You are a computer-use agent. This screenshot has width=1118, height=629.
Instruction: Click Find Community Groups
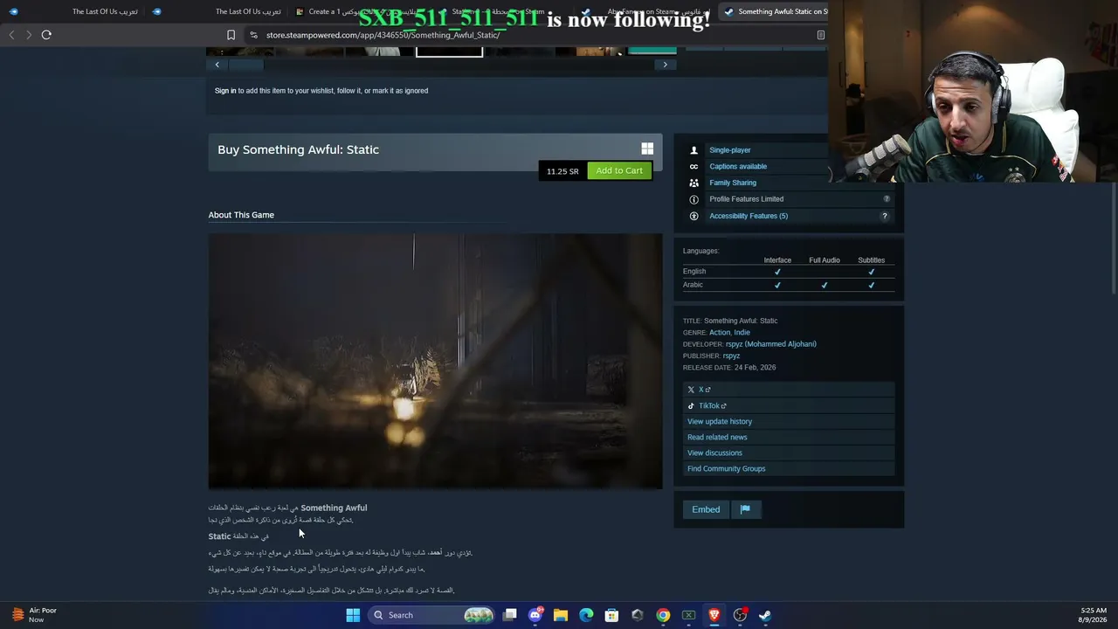(x=726, y=468)
